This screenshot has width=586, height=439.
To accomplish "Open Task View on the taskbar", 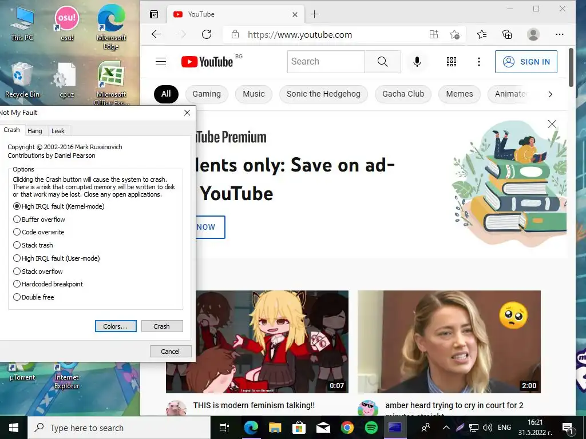I will [224, 428].
